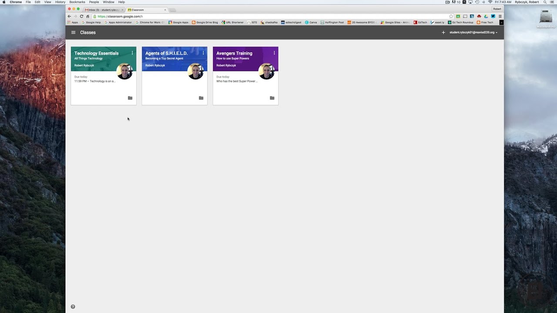The image size is (557, 313).
Task: Open the Technology Essentials card three-dot menu
Action: coord(132,53)
